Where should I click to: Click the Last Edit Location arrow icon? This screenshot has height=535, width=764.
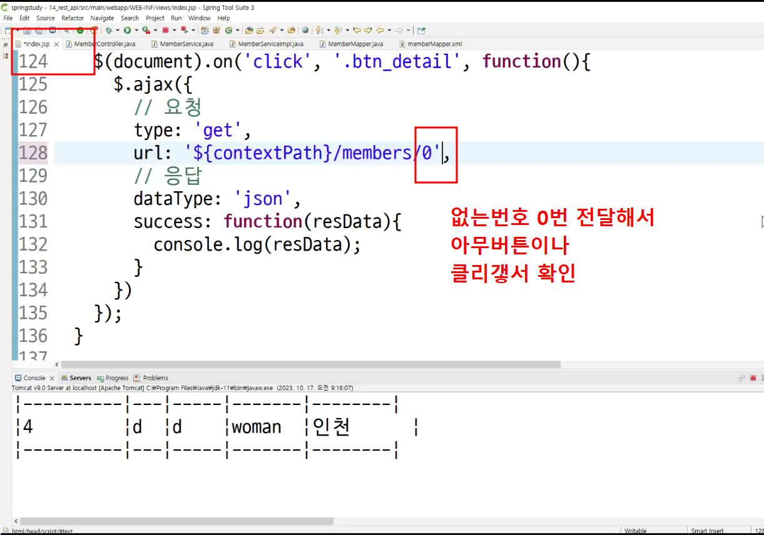(x=357, y=30)
